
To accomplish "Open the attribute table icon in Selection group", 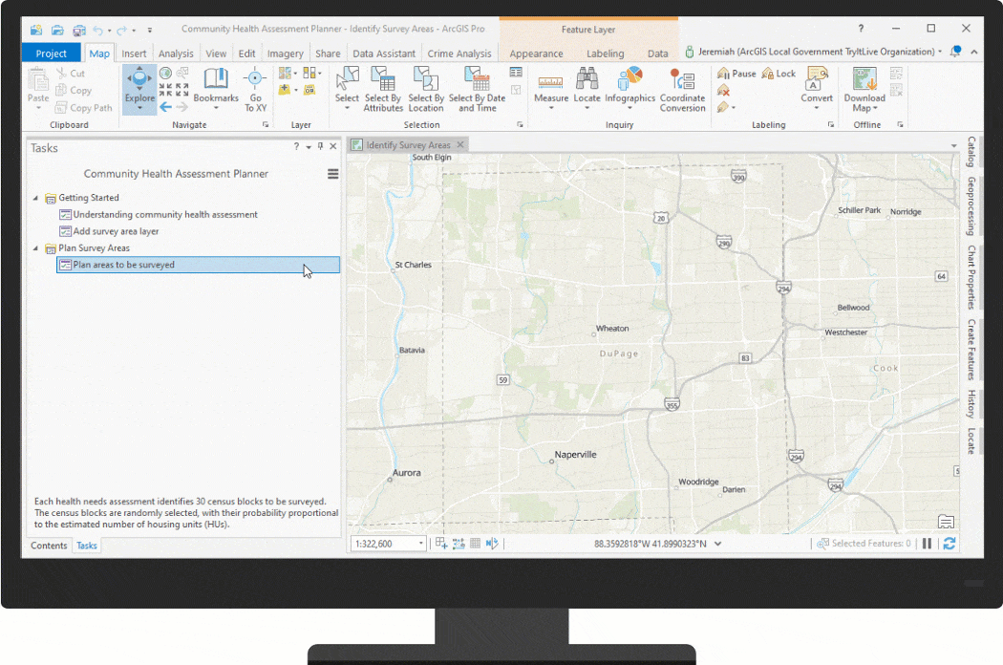I will click(x=516, y=73).
